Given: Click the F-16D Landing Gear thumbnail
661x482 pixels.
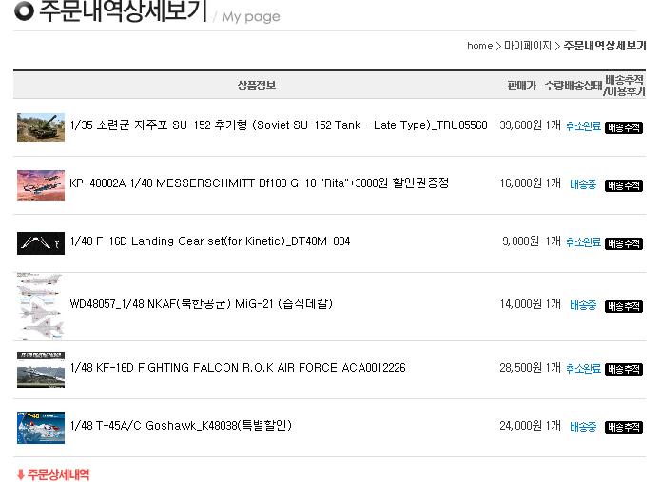Looking at the screenshot, I should click(41, 242).
